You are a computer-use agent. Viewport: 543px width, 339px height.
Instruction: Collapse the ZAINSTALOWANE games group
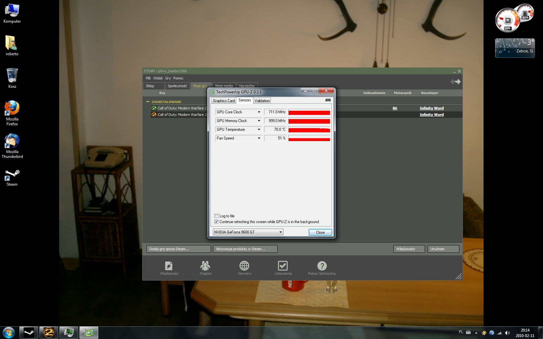pos(148,102)
